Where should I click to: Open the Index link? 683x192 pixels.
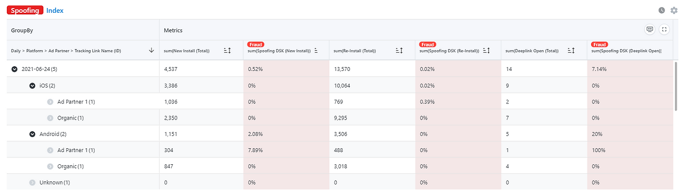(55, 11)
